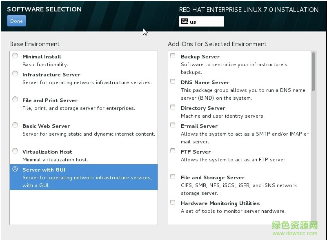Pick Basic Web Server environment
Viewport: 327px width, 241px height.
coord(15,125)
